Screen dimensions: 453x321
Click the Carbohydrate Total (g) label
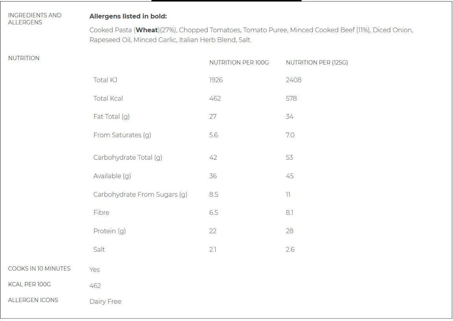coord(128,158)
